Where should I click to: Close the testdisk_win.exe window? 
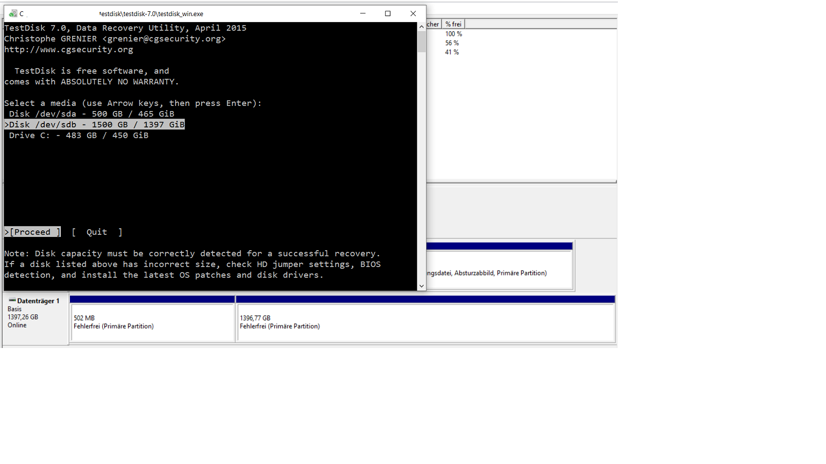click(x=413, y=13)
